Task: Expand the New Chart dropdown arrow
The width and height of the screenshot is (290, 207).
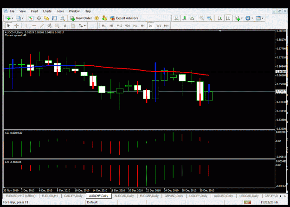Action: coord(12,18)
